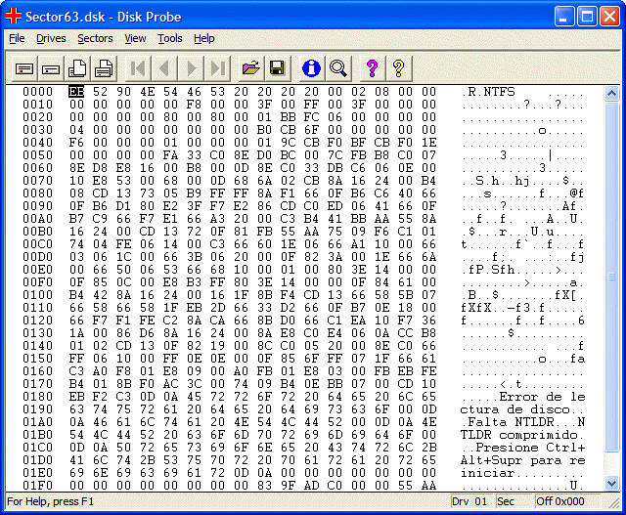Click the copy pages toolbar icon
This screenshot has height=515, width=626.
click(77, 68)
